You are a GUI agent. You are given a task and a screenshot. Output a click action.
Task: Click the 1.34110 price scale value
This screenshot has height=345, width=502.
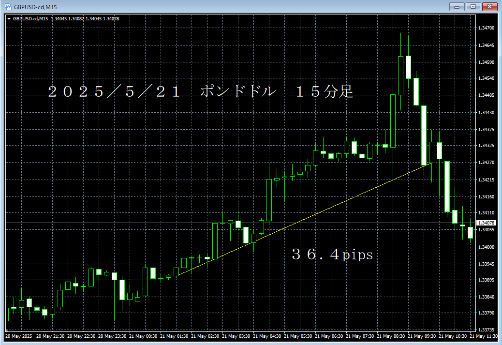pos(486,213)
